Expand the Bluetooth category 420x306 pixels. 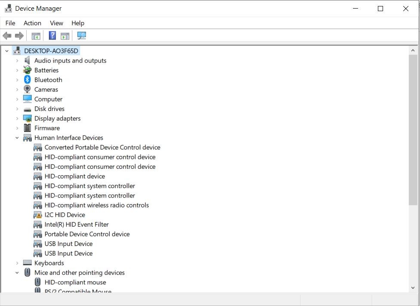pos(17,80)
